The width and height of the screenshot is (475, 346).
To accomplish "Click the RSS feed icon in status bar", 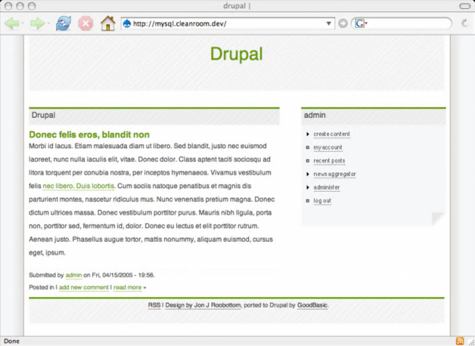I will tap(460, 341).
